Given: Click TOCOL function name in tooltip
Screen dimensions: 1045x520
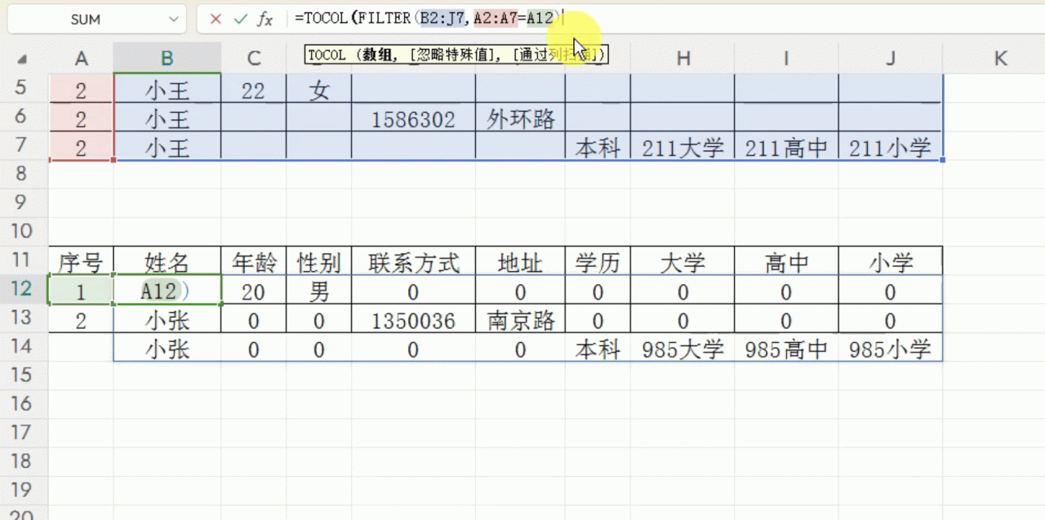Looking at the screenshot, I should 327,56.
